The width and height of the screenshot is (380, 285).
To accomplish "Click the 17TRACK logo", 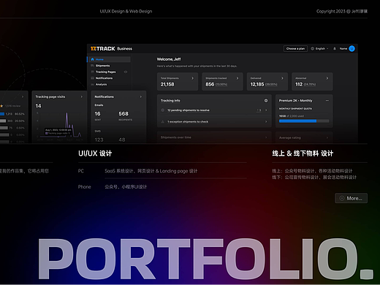I will pyautogui.click(x=102, y=49).
